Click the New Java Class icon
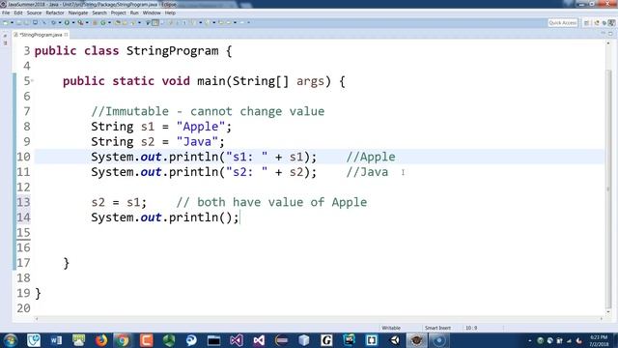 click(x=103, y=22)
